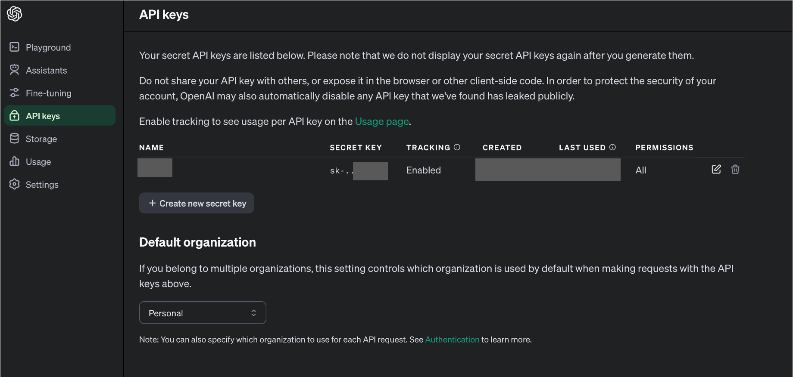Click the Usage bar chart icon
Image resolution: width=793 pixels, height=377 pixels.
(x=15, y=161)
